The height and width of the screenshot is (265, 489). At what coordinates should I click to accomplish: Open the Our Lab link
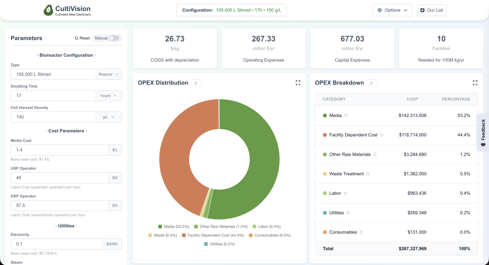point(432,10)
